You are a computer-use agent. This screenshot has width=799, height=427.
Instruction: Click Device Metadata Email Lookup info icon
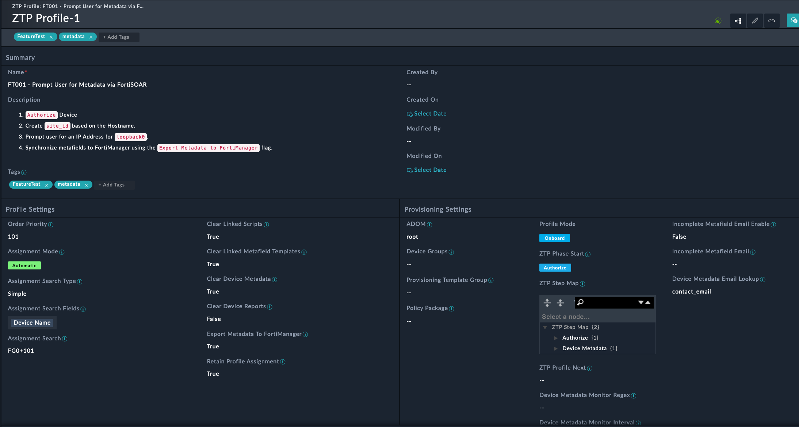(x=762, y=280)
